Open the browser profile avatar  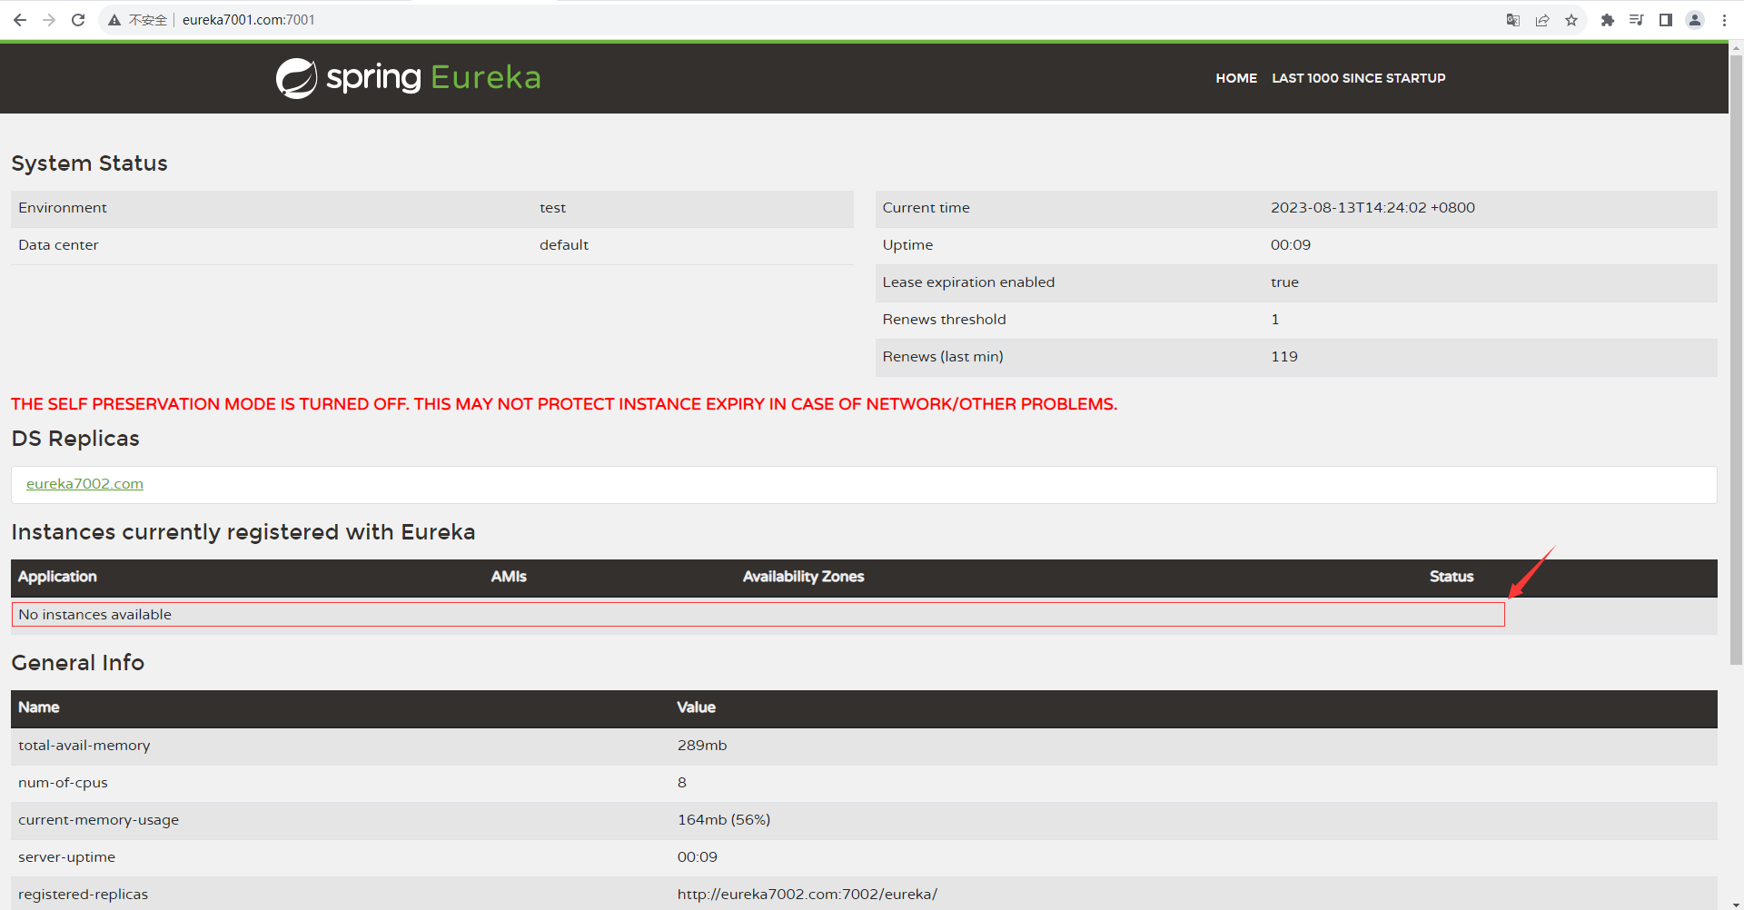[x=1695, y=20]
